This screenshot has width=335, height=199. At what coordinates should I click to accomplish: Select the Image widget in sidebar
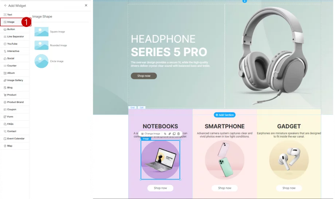pyautogui.click(x=15, y=22)
